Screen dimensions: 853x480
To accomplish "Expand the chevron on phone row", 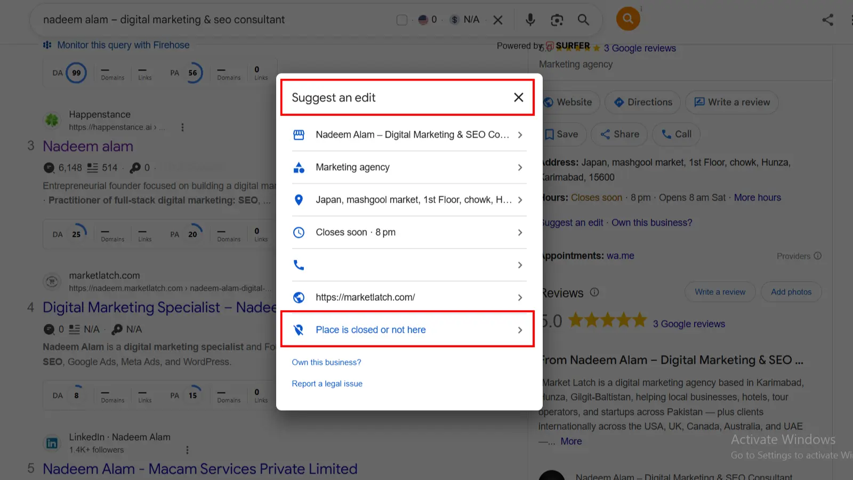I will pos(520,265).
